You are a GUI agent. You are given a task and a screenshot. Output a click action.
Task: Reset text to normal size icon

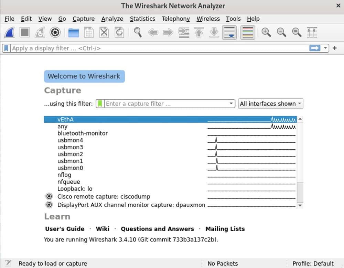point(297,32)
